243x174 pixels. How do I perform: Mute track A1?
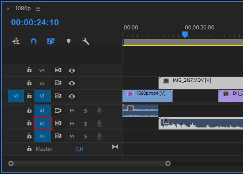[72, 111]
